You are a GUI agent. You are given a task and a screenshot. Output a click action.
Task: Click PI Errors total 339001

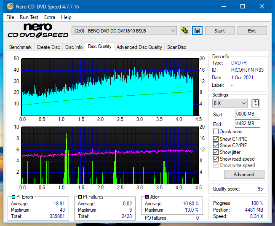[x=57, y=216]
